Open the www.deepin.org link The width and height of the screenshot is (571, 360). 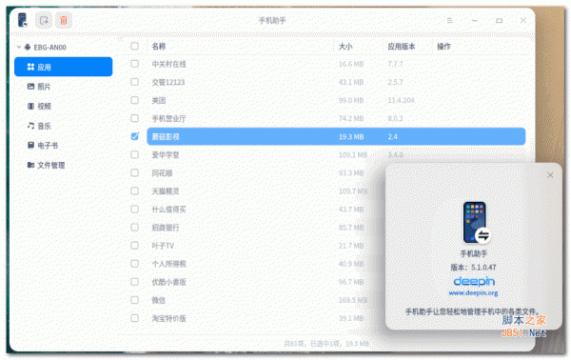(473, 293)
